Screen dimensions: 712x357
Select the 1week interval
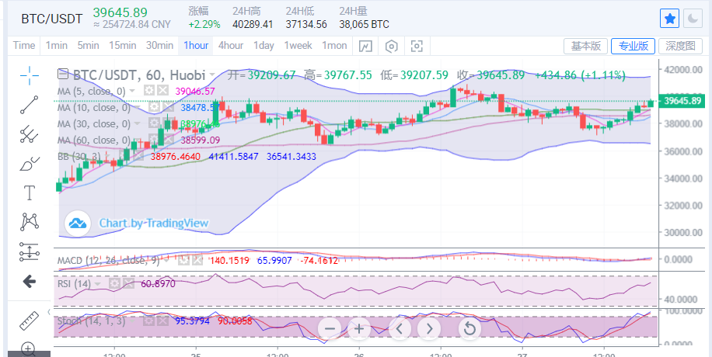[298, 46]
